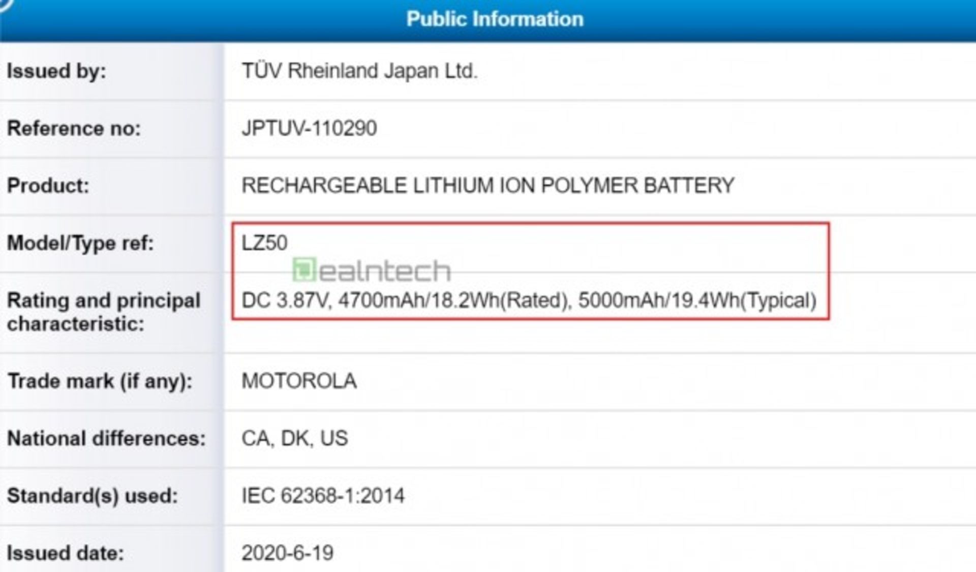The width and height of the screenshot is (976, 572).
Task: Click the "Rating and principal characteristic:" label
Action: click(104, 312)
